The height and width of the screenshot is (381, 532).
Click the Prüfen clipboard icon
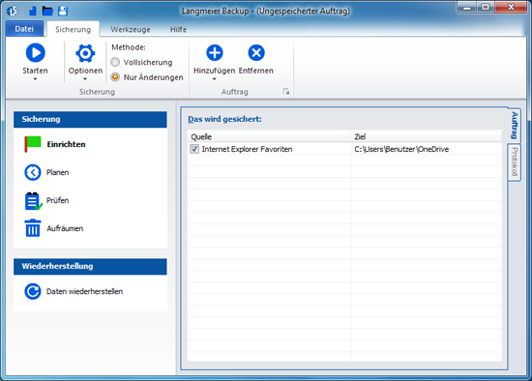[33, 201]
